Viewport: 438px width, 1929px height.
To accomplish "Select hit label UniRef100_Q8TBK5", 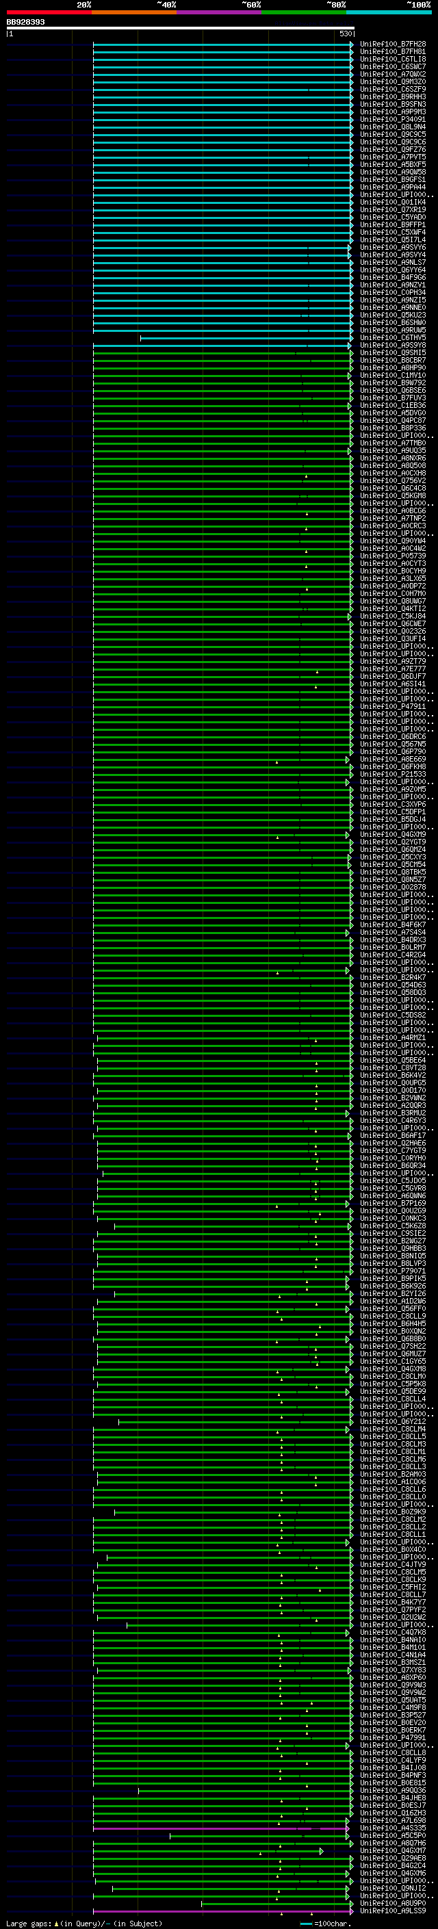I will (393, 872).
